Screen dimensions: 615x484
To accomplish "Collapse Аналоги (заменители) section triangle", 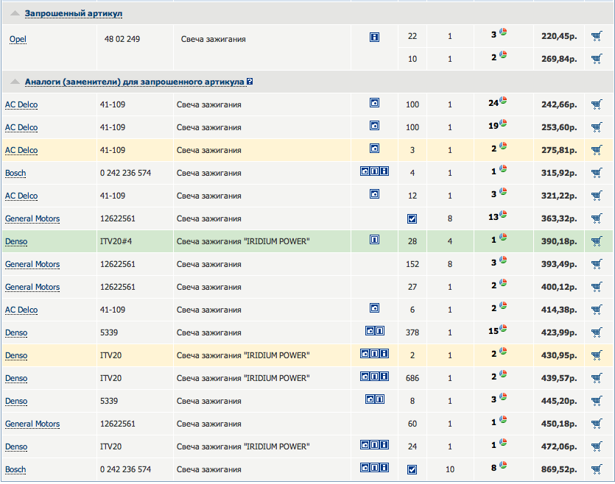I will [15, 82].
